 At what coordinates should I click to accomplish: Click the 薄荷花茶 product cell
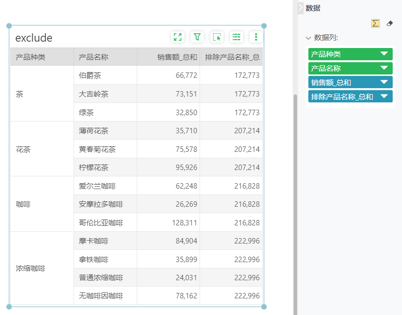[105, 131]
